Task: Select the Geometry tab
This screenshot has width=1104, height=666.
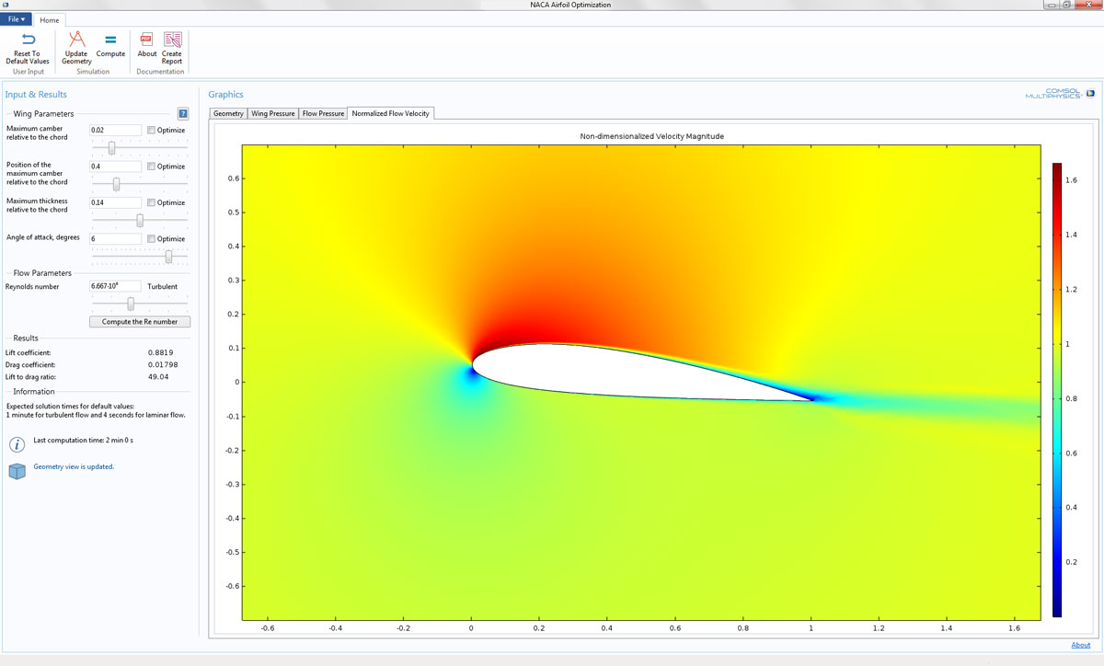Action: (x=228, y=114)
